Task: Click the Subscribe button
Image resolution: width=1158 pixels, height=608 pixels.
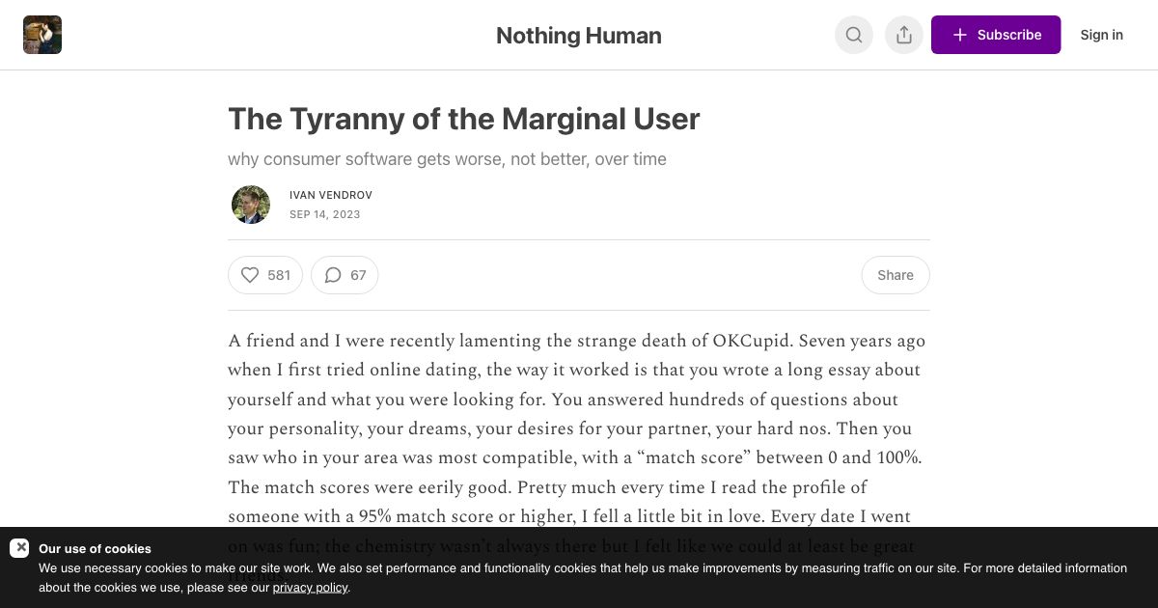Action: 996,35
